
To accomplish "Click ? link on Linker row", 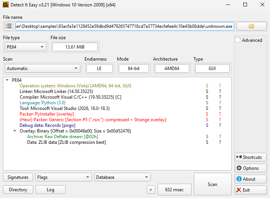I will pos(220,91).
